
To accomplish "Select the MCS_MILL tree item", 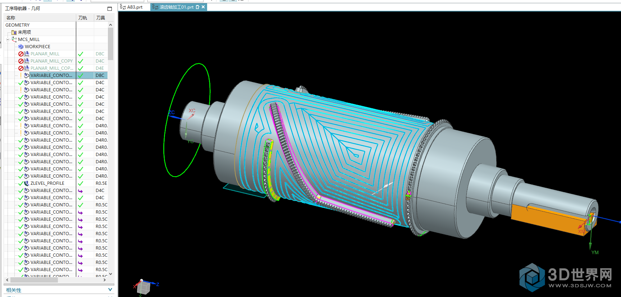I will tap(29, 40).
